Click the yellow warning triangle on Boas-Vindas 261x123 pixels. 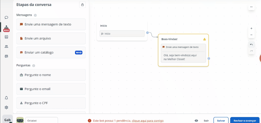[205, 39]
